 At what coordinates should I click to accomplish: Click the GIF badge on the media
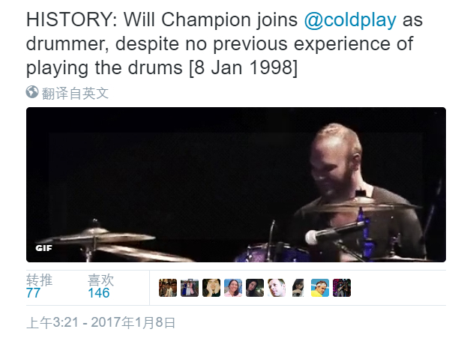pos(42,247)
